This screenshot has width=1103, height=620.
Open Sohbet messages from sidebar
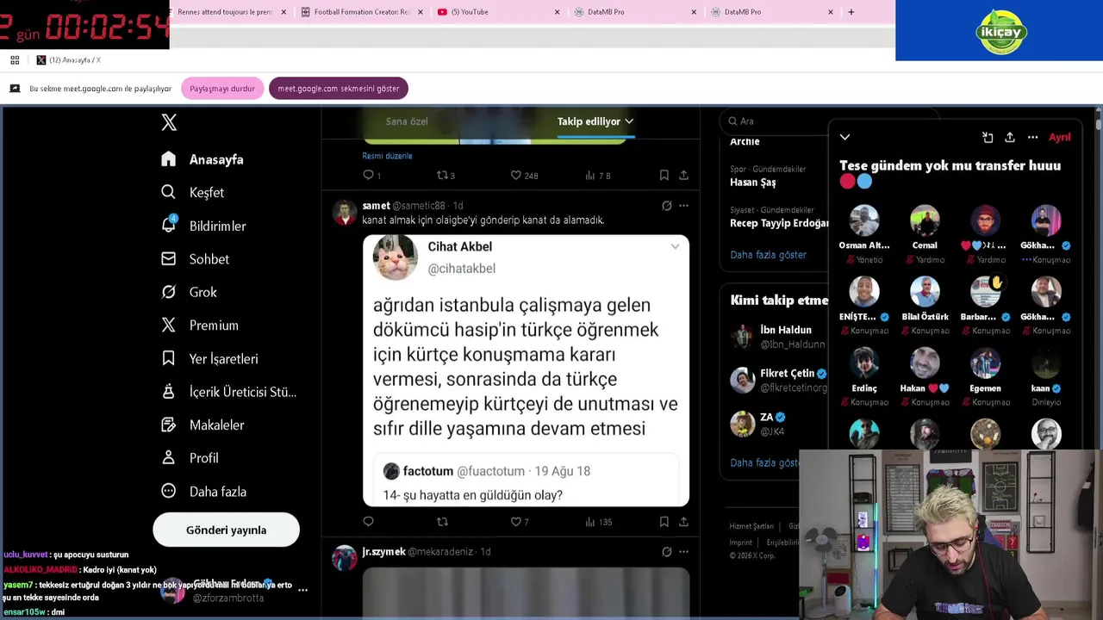[196, 259]
